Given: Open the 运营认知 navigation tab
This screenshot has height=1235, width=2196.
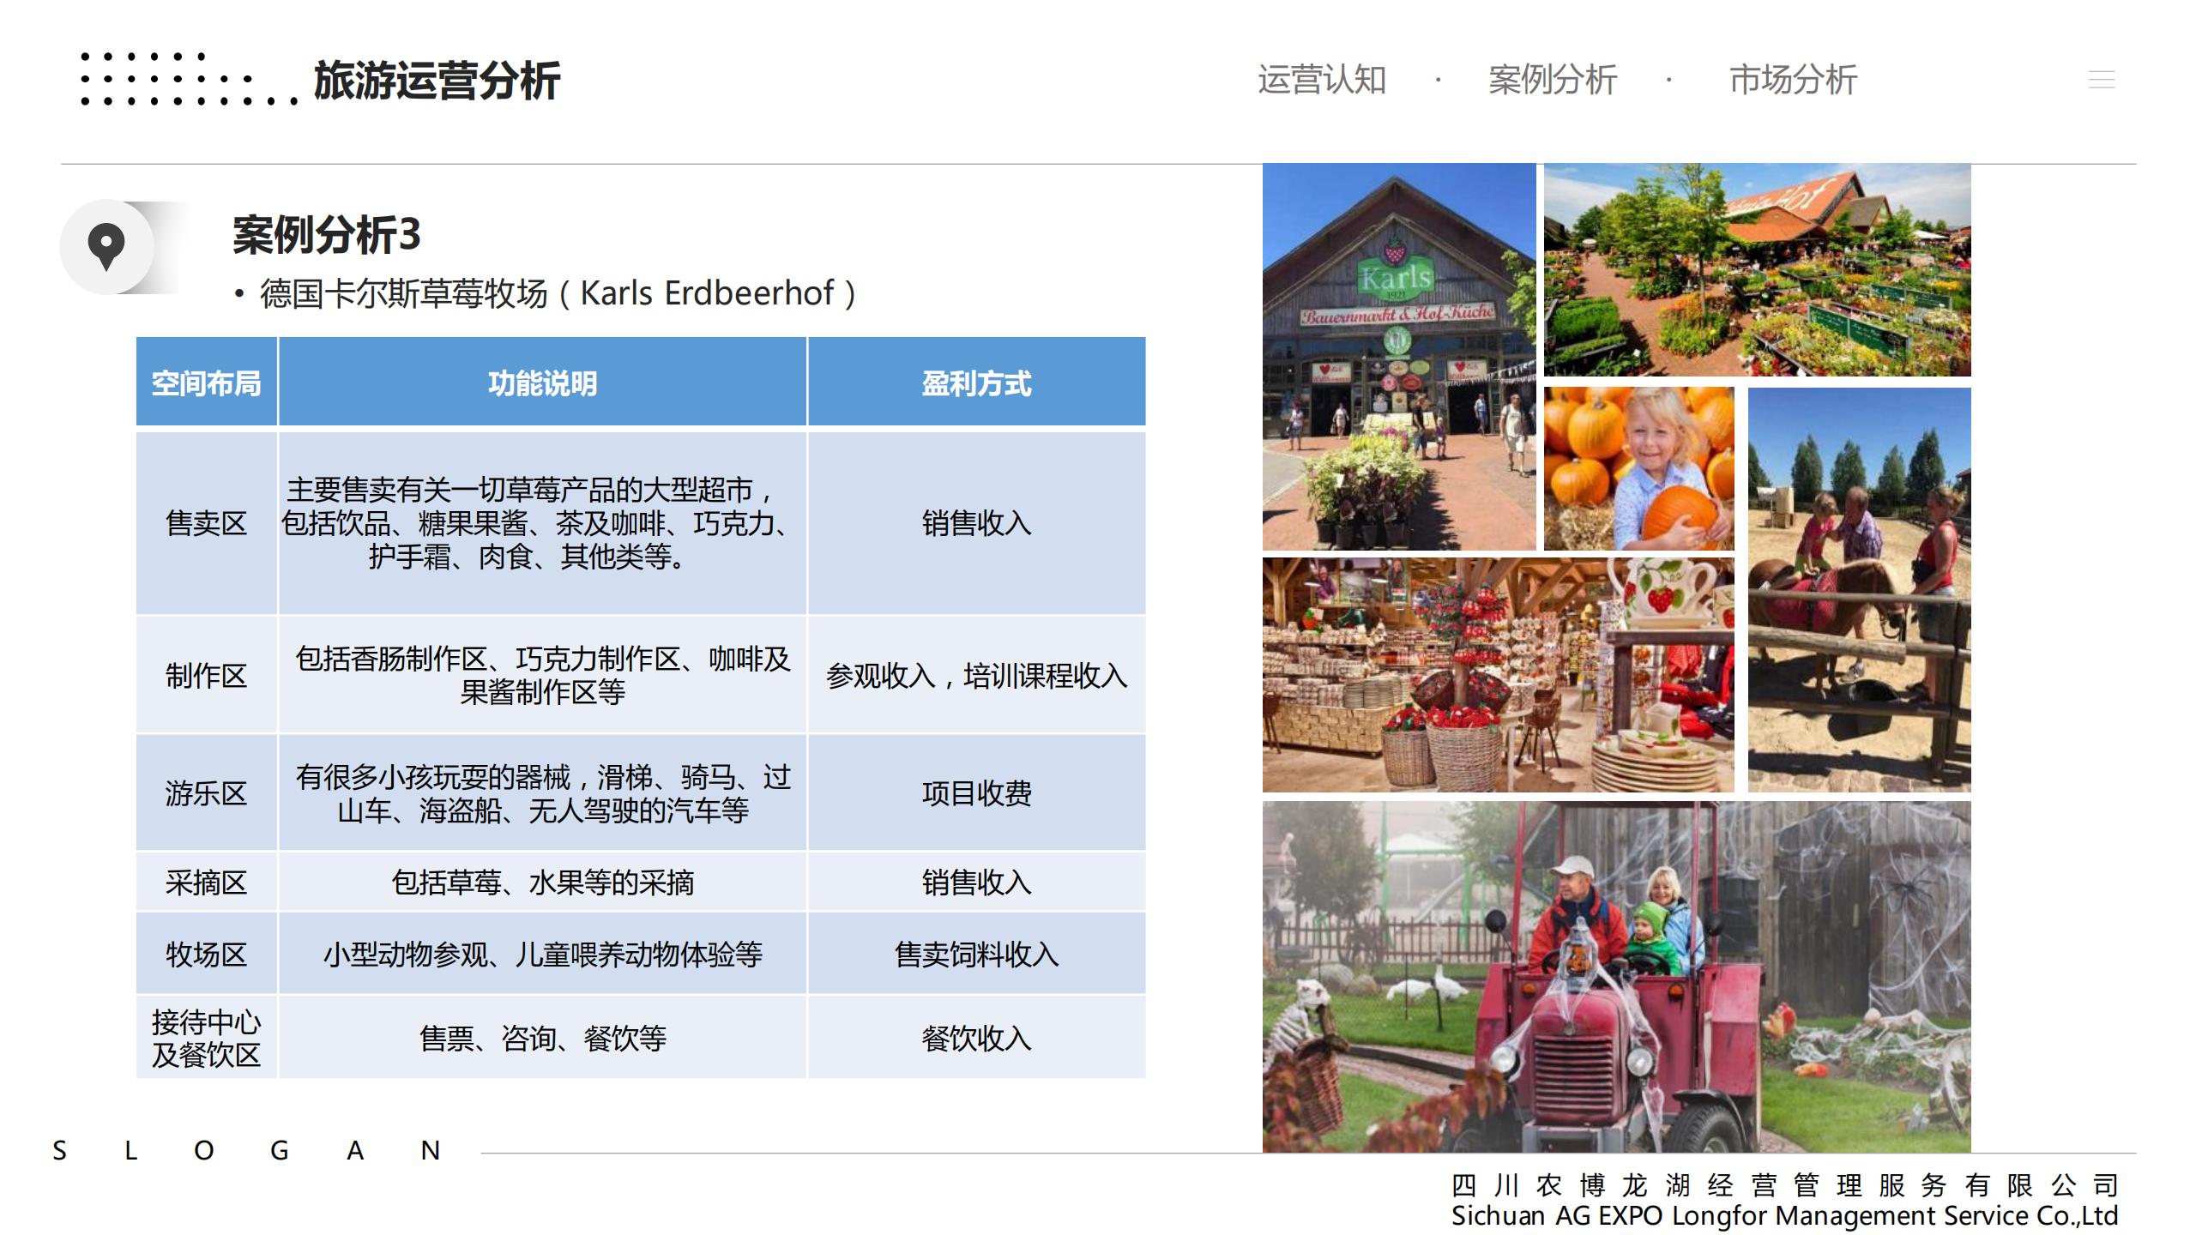Looking at the screenshot, I should click(1322, 80).
